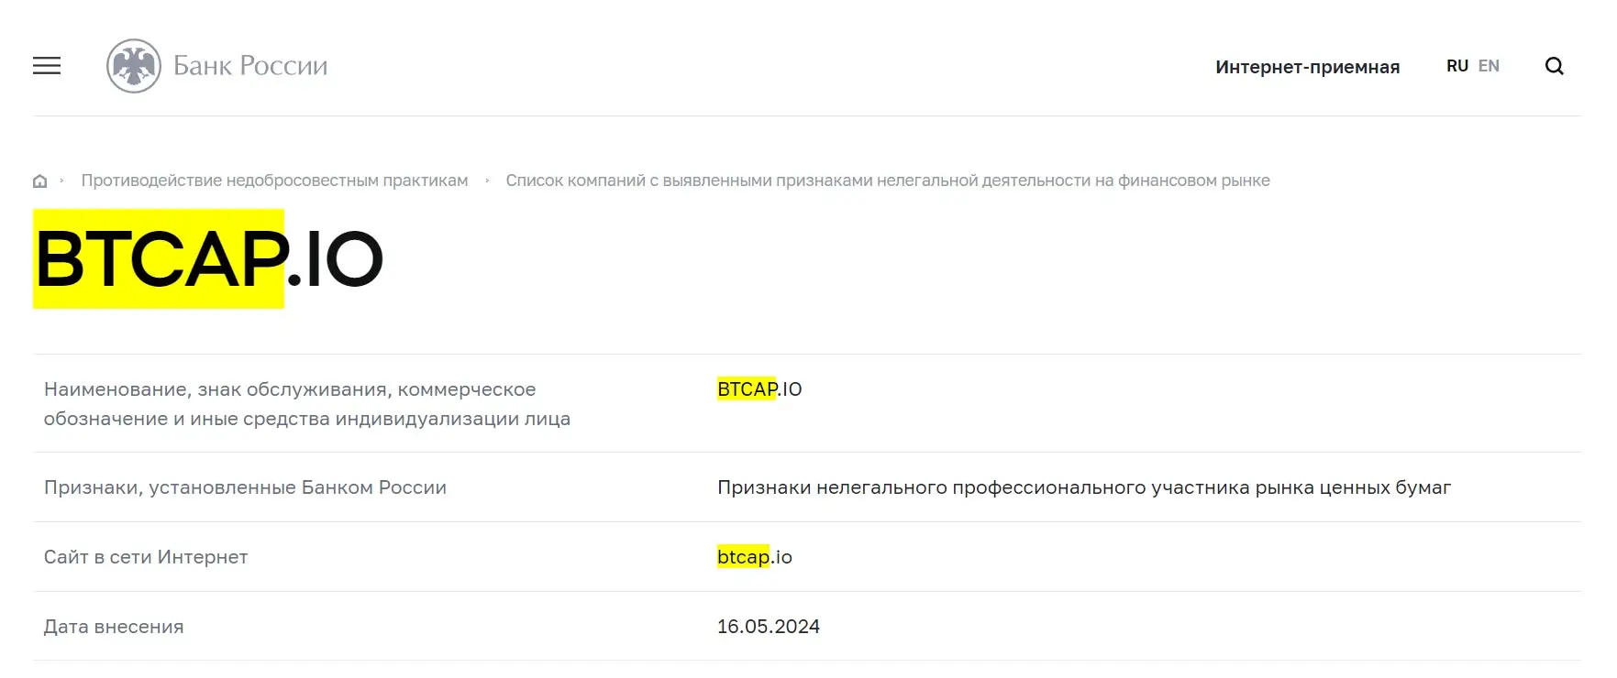Go to home via breadcrumb house icon
This screenshot has width=1617, height=678.
click(39, 181)
